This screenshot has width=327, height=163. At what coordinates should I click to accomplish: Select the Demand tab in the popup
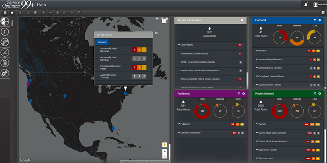tap(102, 42)
